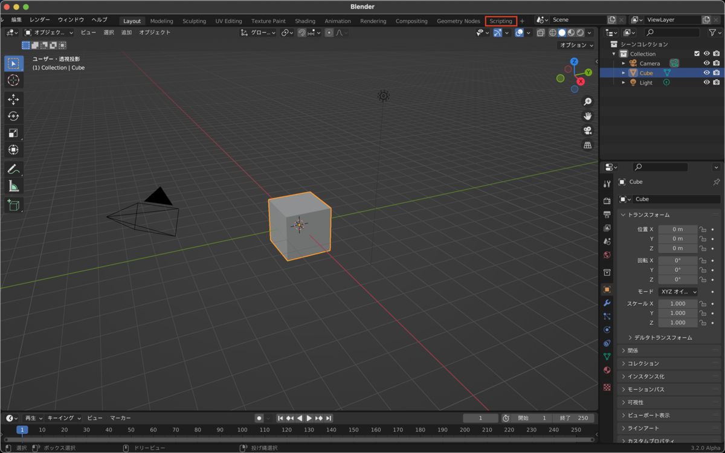This screenshot has height=453, width=725.
Task: Select the Transform tool
Action: click(14, 150)
